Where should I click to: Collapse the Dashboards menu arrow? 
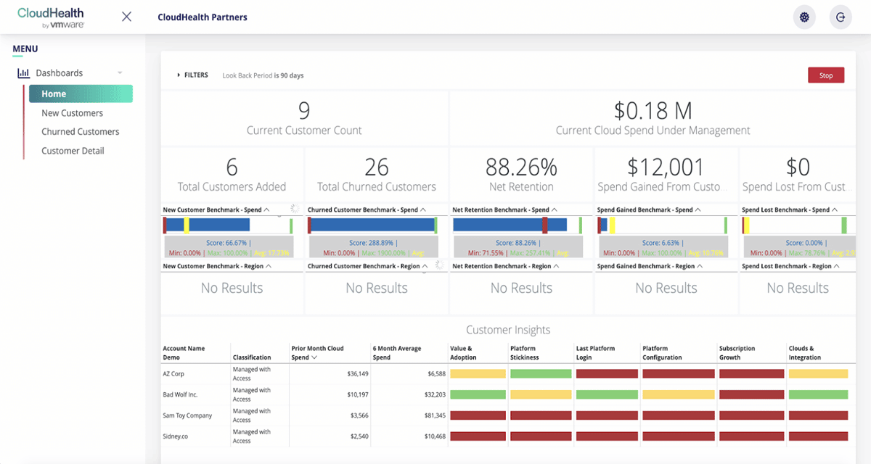[120, 73]
